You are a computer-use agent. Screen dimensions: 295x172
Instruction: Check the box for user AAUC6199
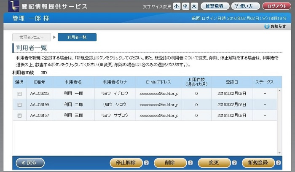click(19, 105)
